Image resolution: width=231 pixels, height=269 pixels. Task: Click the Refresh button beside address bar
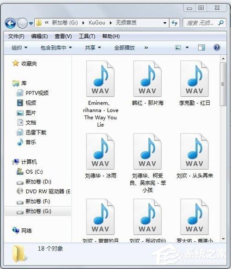click(175, 23)
